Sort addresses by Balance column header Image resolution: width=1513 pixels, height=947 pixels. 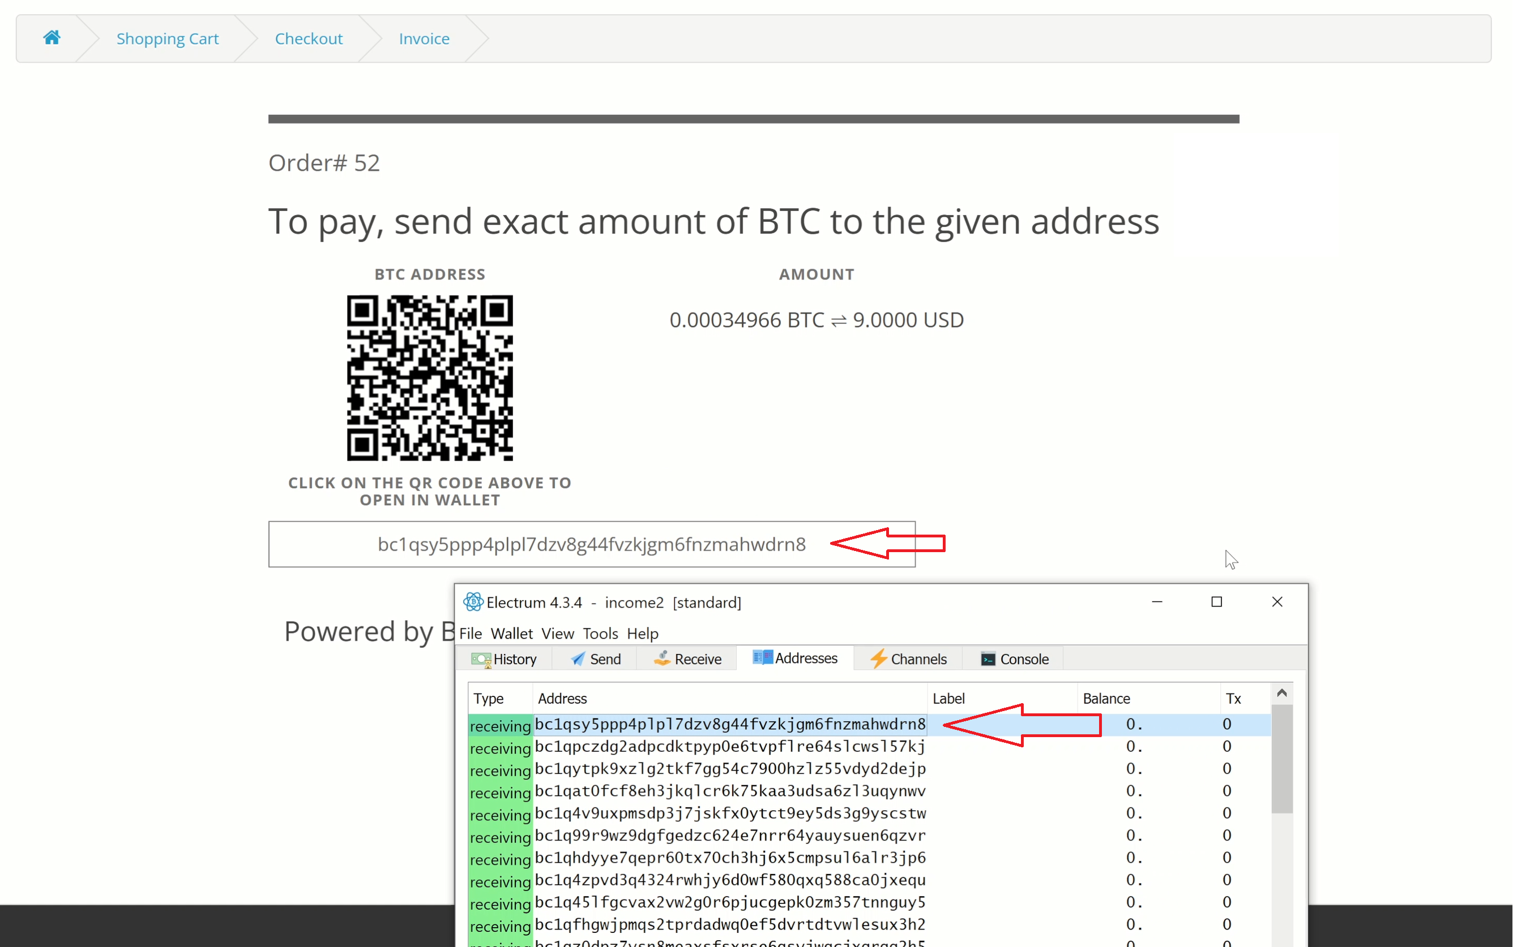click(1106, 698)
